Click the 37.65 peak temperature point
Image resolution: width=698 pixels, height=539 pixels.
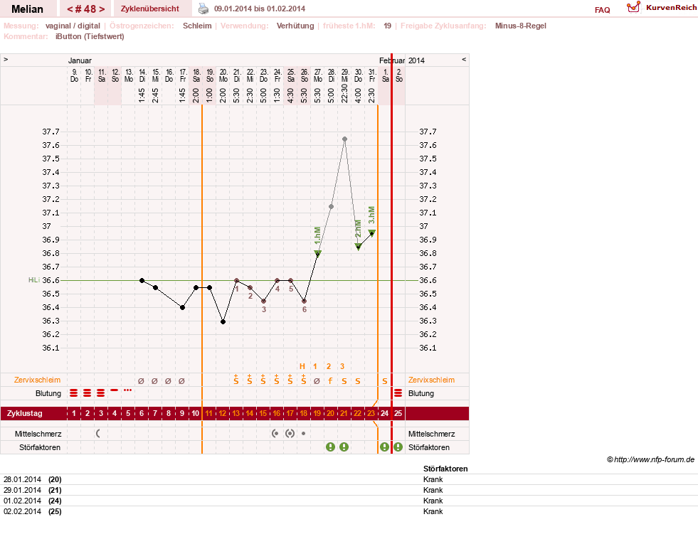tap(344, 139)
